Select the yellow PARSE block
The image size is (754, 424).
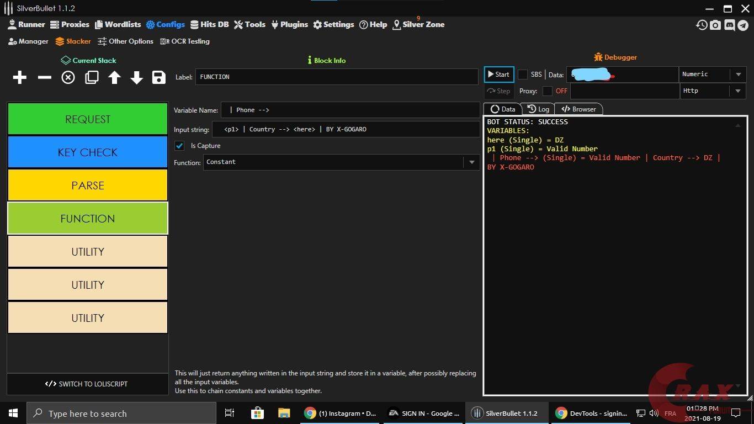click(x=88, y=185)
